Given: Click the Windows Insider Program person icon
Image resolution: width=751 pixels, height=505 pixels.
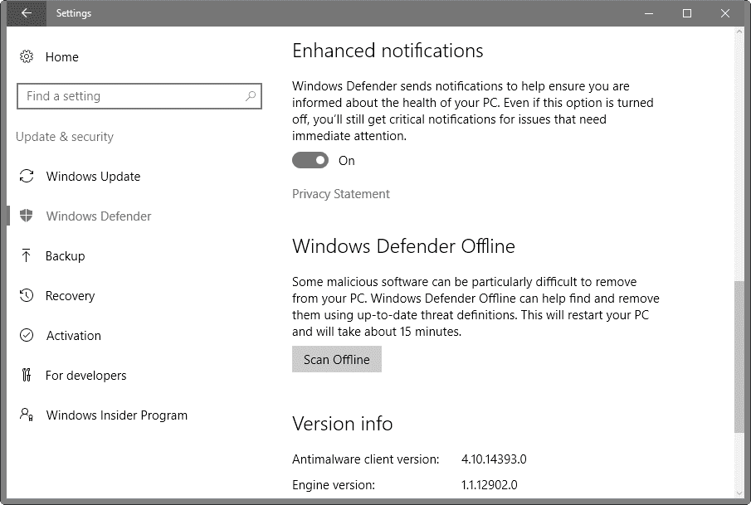Looking at the screenshot, I should point(27,415).
